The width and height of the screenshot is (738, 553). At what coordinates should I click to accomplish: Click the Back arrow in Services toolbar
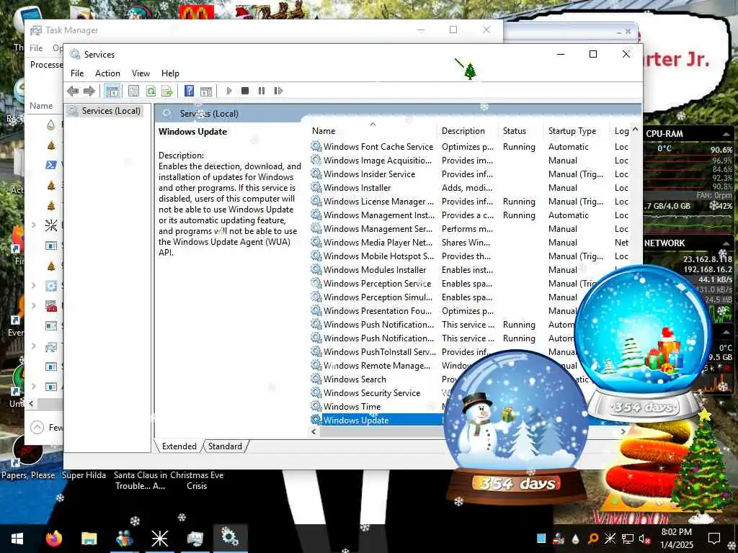pyautogui.click(x=73, y=91)
